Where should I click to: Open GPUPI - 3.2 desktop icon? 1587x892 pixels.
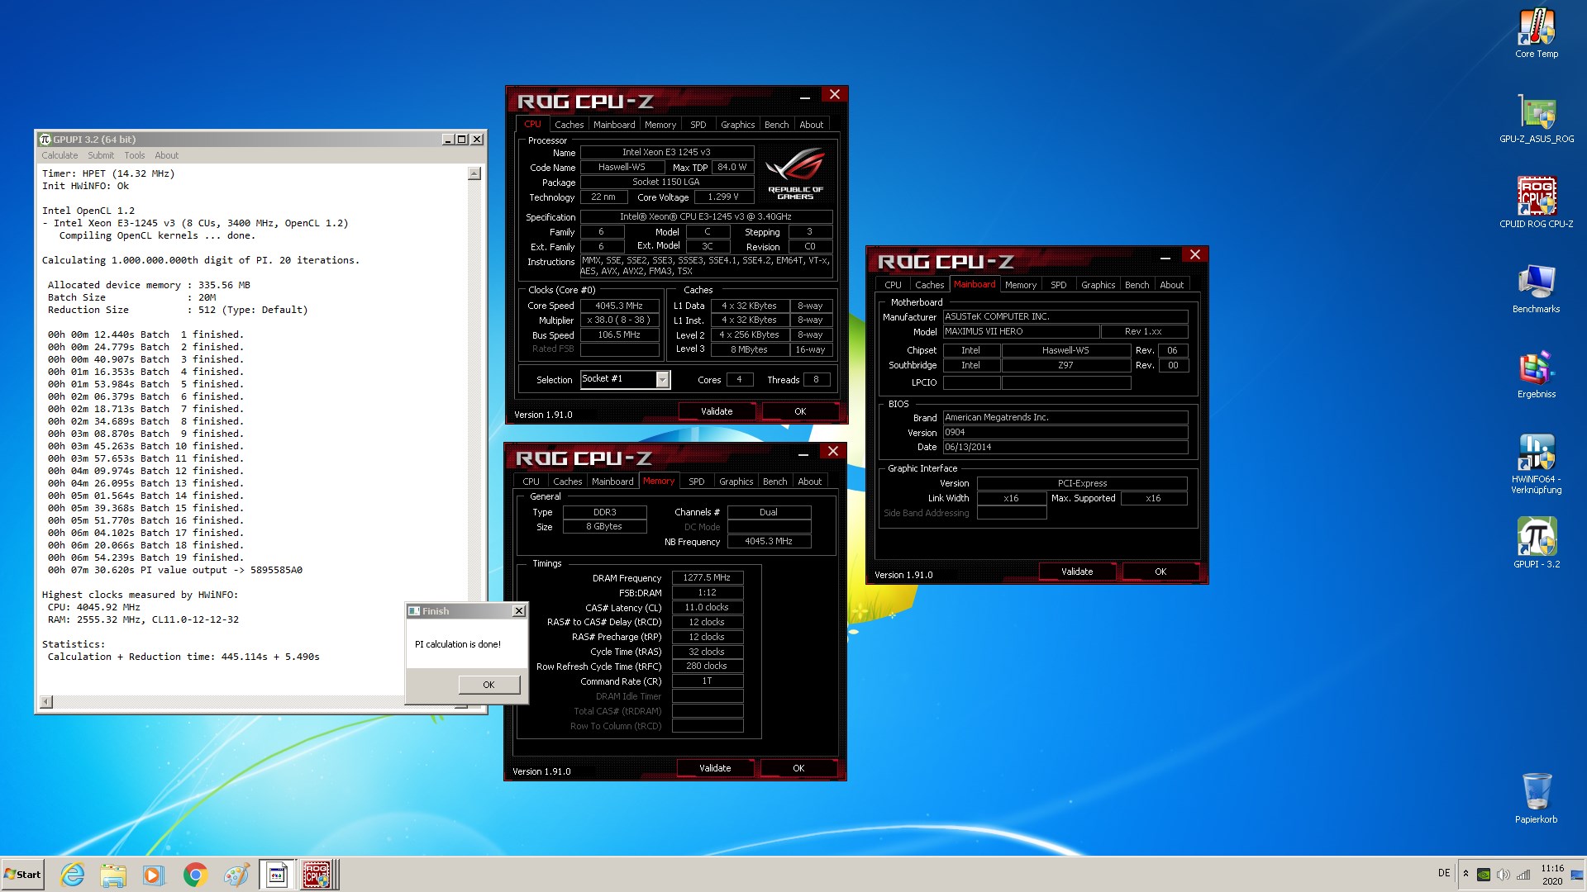pos(1537,543)
